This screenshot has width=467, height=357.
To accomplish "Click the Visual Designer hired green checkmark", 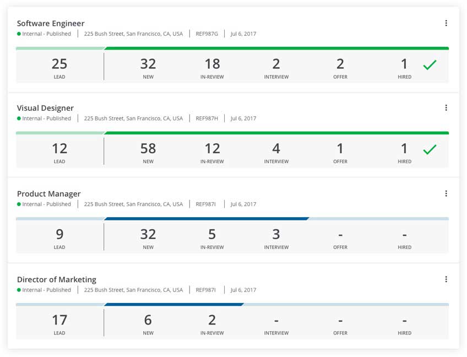I will click(x=430, y=150).
